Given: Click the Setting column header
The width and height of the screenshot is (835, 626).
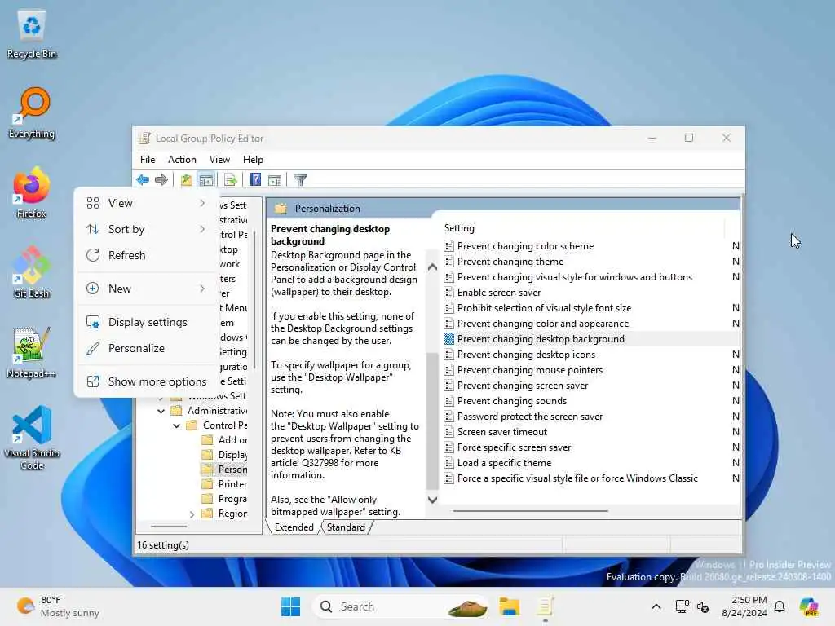Looking at the screenshot, I should point(582,228).
